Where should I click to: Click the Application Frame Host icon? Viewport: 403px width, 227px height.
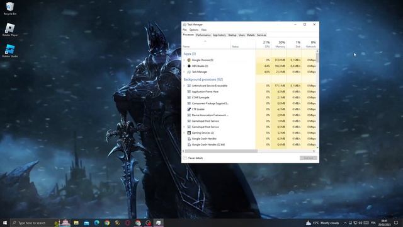189,91
